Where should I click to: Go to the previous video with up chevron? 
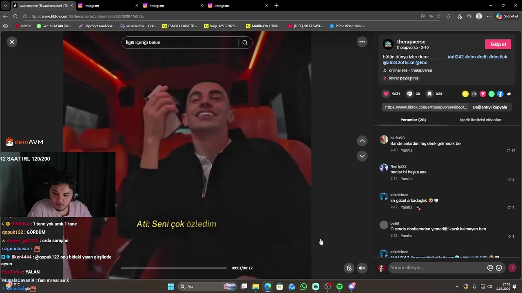tap(362, 141)
